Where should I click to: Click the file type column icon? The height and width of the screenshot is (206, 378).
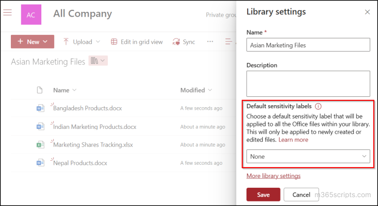coord(39,90)
